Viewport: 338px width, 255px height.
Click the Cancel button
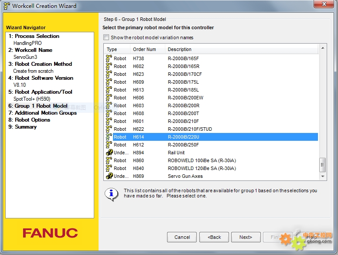(x=182, y=237)
